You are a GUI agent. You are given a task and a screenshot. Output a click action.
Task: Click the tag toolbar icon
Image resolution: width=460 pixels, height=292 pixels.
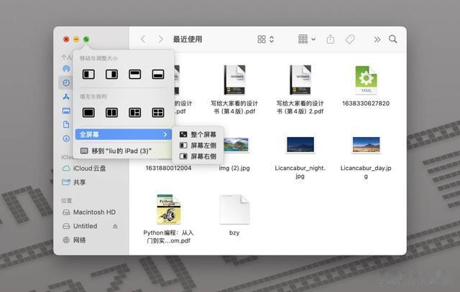click(350, 39)
